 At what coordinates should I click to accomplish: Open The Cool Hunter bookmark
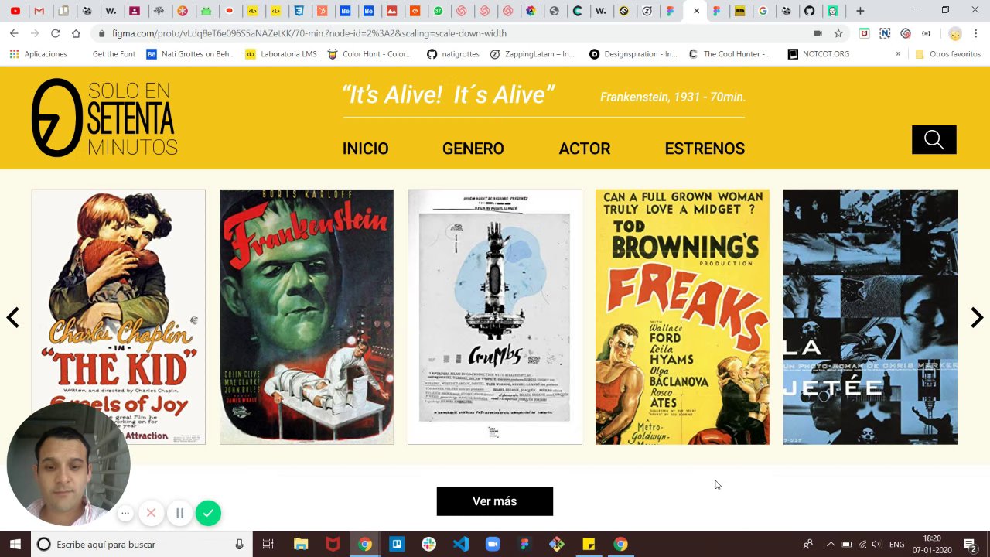pyautogui.click(x=729, y=54)
